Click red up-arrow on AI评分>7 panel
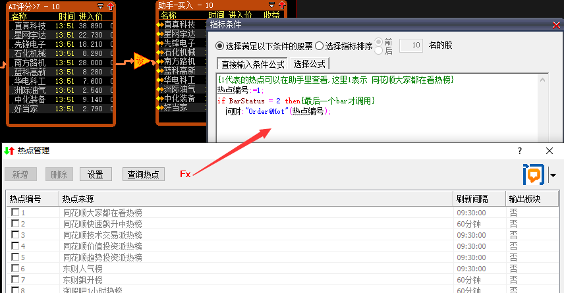 (x=110, y=6)
